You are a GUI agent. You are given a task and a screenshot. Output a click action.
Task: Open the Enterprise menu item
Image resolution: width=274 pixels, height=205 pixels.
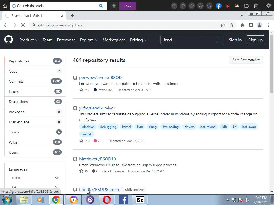tap(66, 40)
